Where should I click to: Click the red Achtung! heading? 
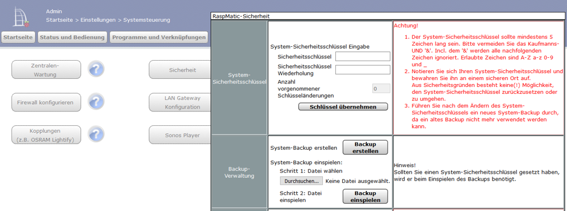[x=406, y=26]
